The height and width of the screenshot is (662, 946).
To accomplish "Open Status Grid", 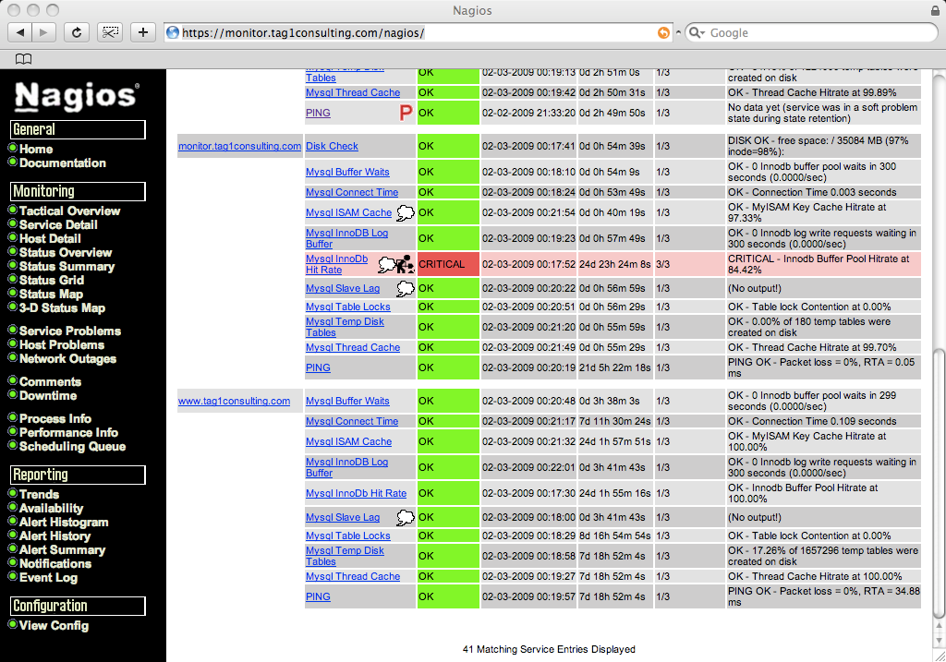I will pyautogui.click(x=52, y=281).
